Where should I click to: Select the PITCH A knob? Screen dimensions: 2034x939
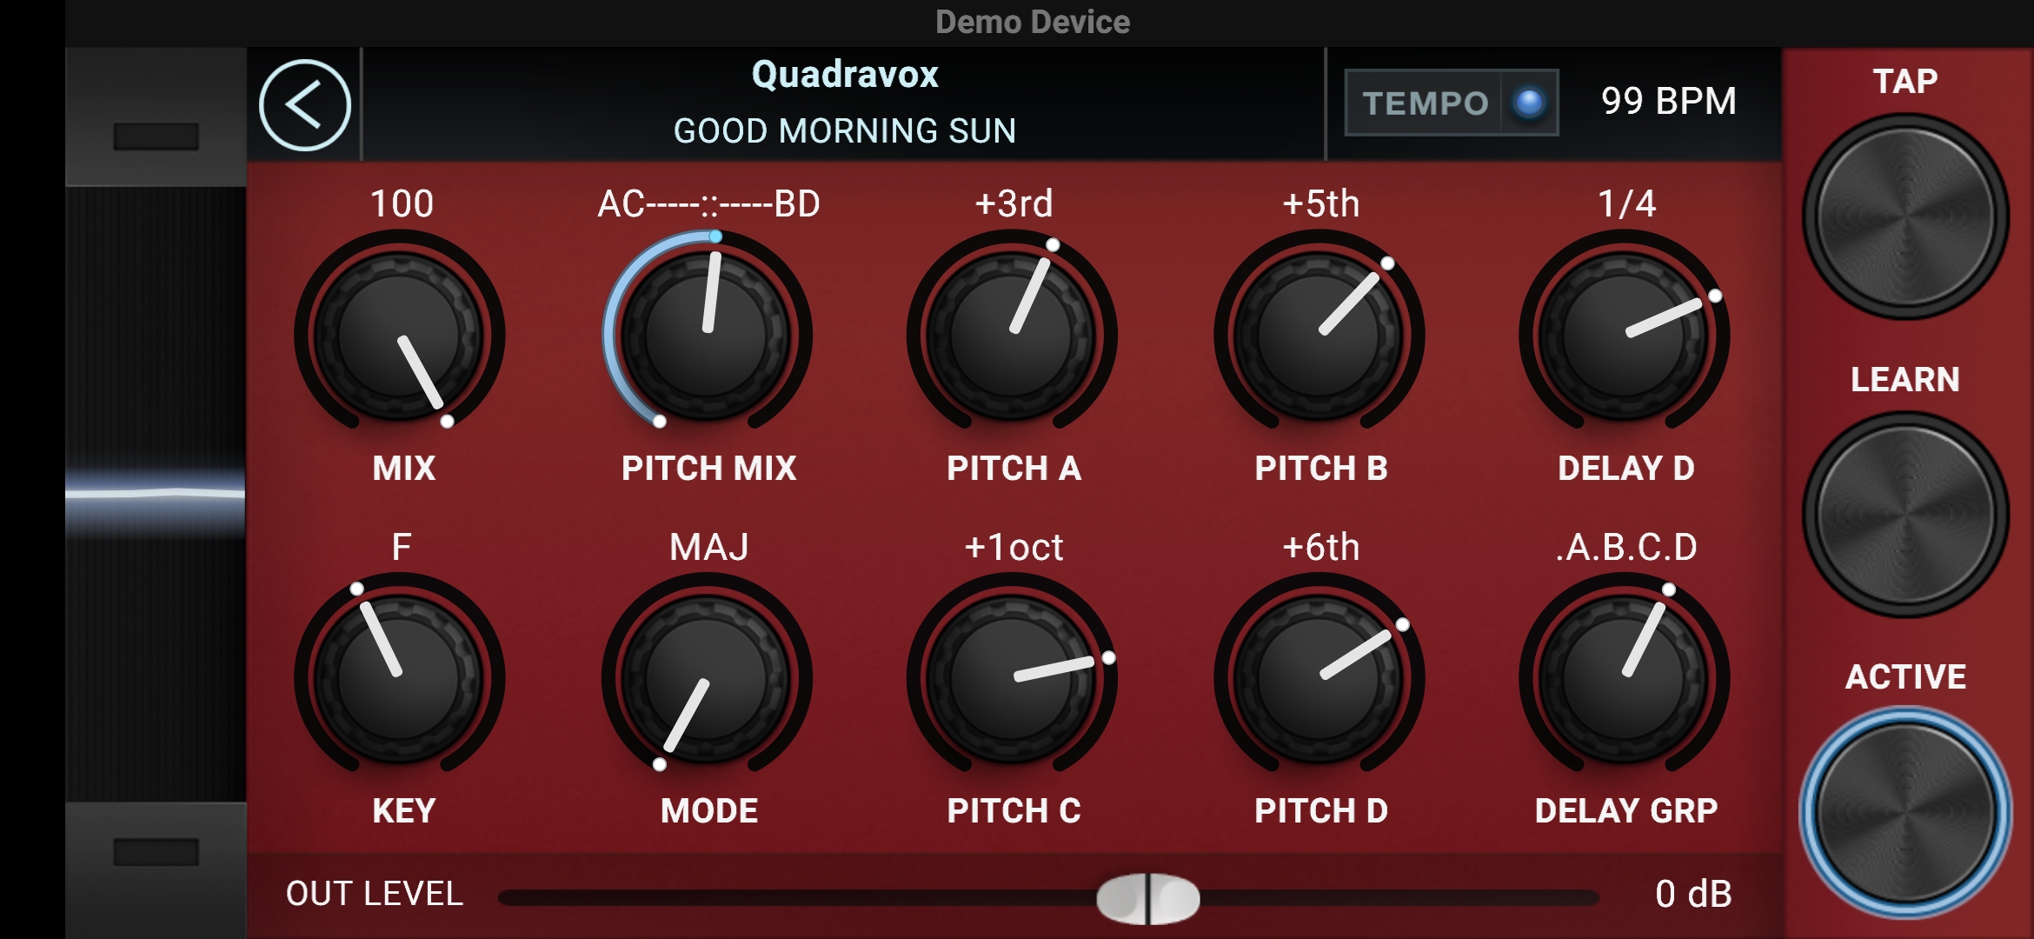(1012, 335)
